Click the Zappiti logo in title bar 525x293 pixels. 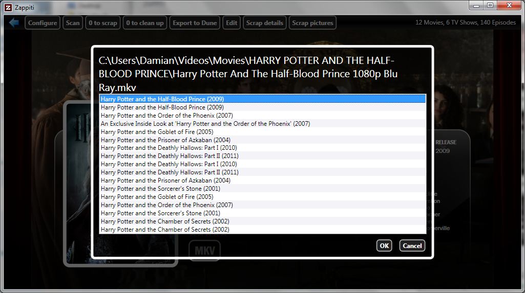[x=8, y=7]
